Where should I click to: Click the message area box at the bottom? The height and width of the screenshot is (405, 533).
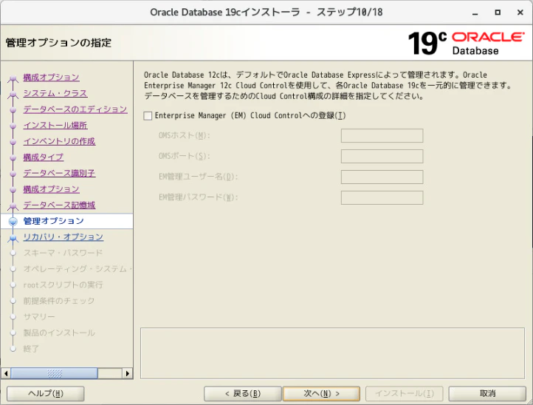pos(332,353)
